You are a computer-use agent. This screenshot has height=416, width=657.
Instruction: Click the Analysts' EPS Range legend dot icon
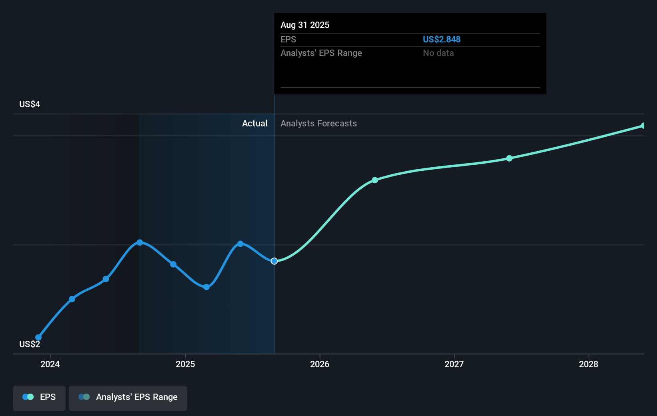tap(84, 397)
